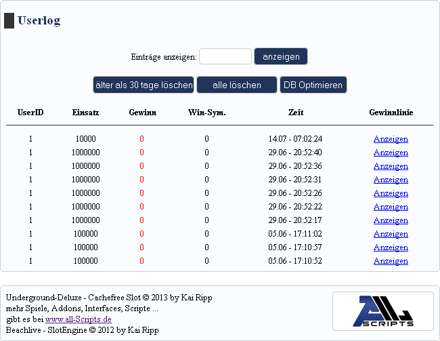Image resolution: width=440 pixels, height=341 pixels.
Task: Click the time 29.06 - 20:52:22
Action: point(295,207)
